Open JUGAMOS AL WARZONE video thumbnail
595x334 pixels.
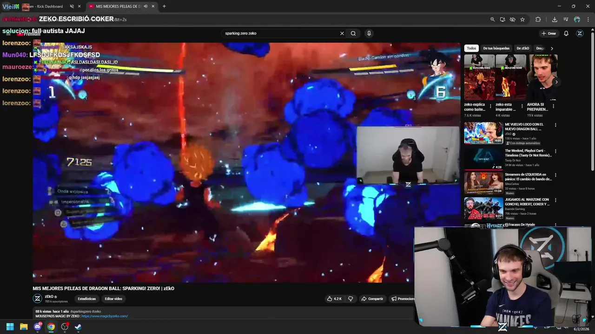(x=483, y=208)
